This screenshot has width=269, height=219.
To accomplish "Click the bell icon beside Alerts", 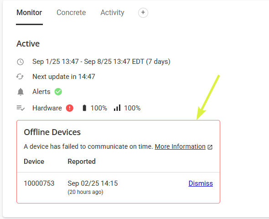I will pos(21,92).
